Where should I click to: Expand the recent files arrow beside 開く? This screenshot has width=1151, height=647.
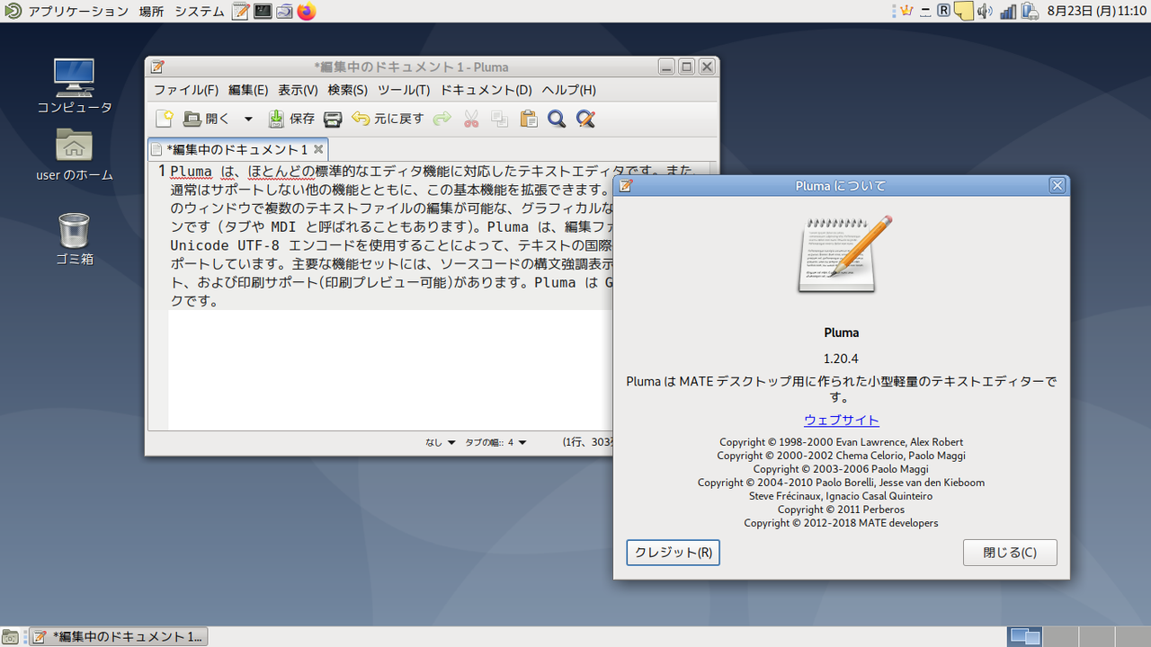click(x=248, y=119)
